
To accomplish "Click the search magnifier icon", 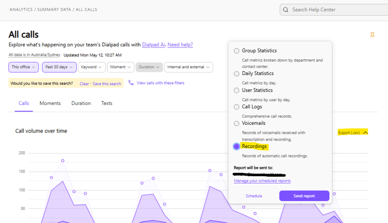I will tap(285, 10).
